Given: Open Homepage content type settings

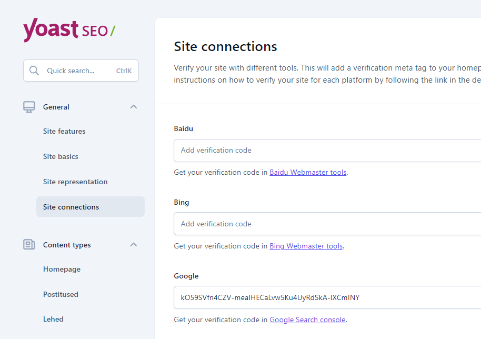Looking at the screenshot, I should coord(62,270).
